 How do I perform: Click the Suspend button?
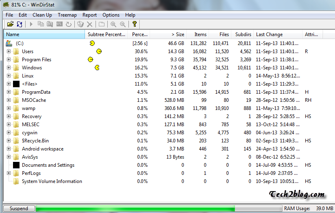19,208
